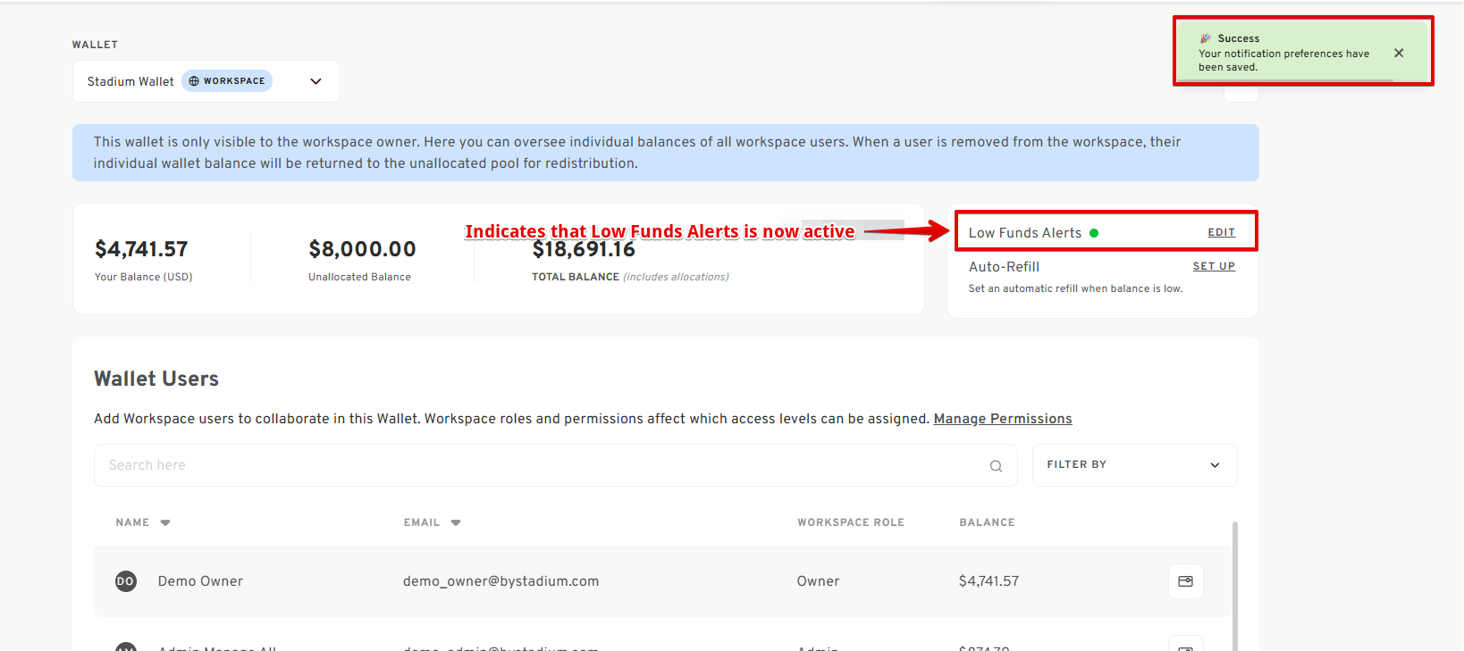1464x651 pixels.
Task: Click the $8,000.00 Unallocated Balance value
Action: [362, 249]
